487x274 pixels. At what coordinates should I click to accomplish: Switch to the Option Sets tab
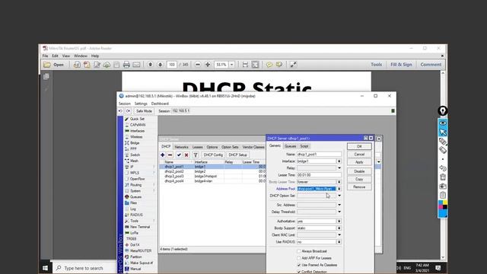click(230, 147)
